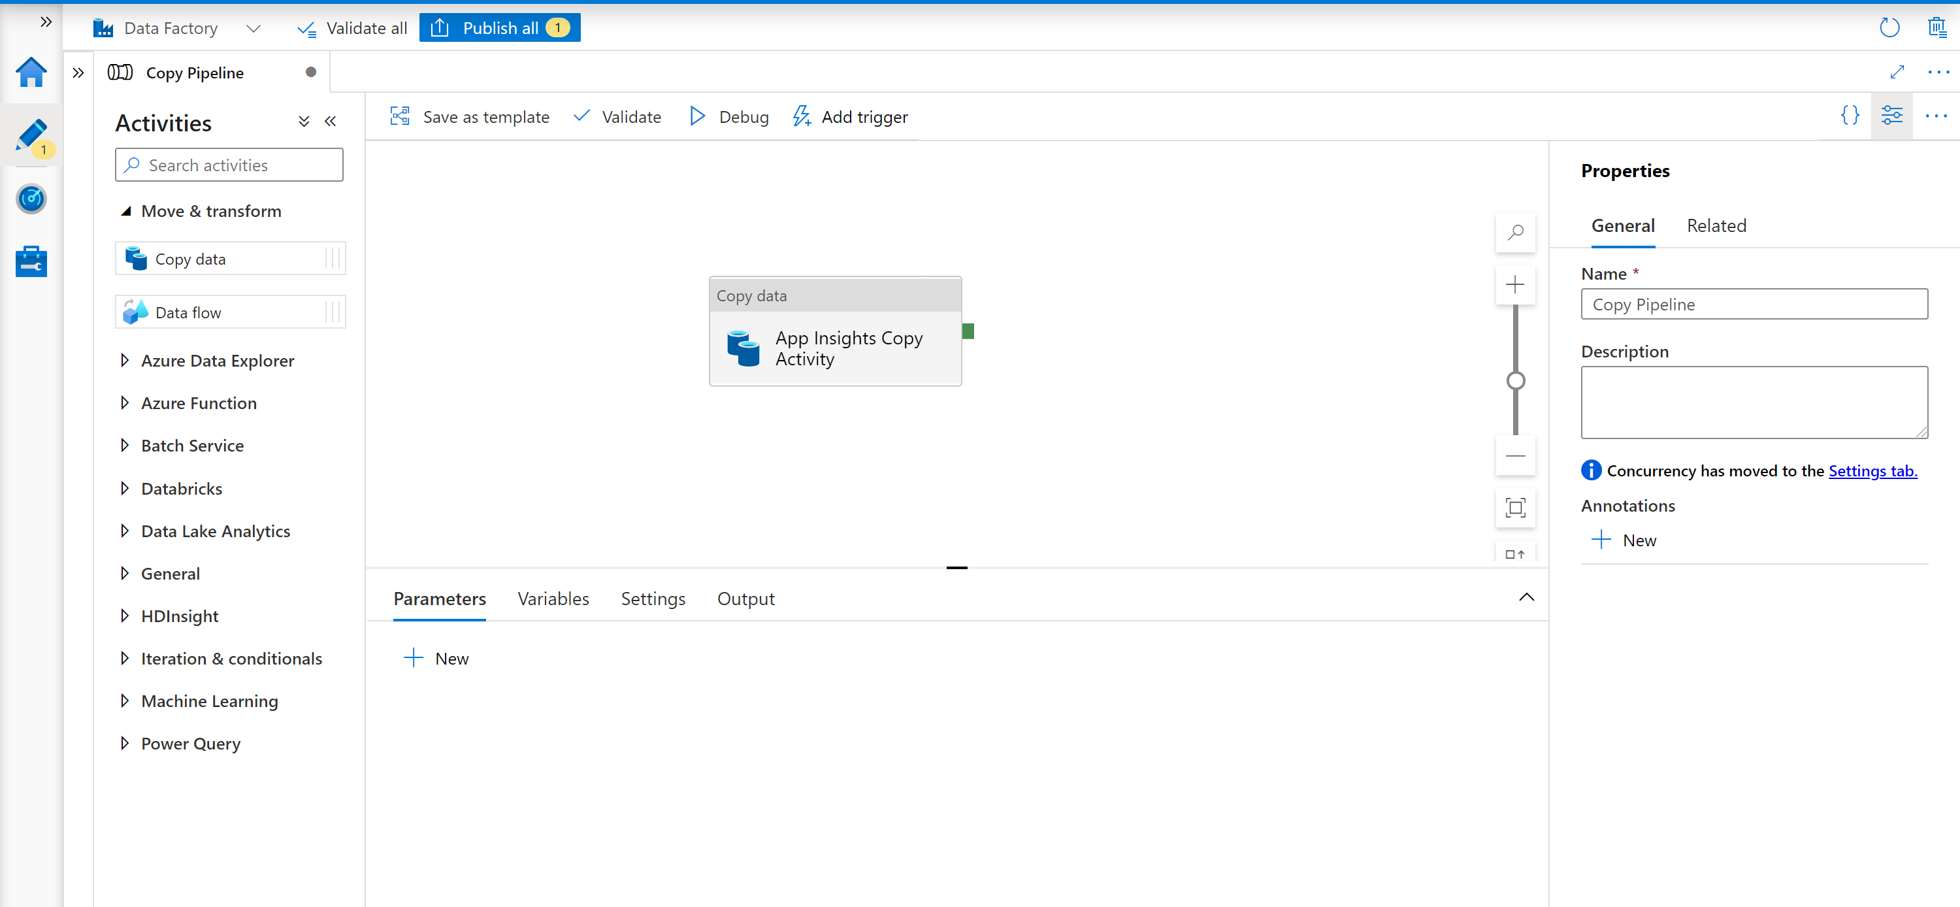Collapse the Activities pane with double chevron
Viewport: 1960px width, 907px height.
[x=330, y=122]
